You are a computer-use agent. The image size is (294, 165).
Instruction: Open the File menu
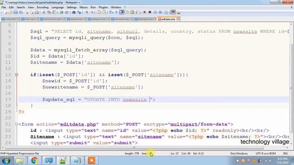tap(4, 7)
